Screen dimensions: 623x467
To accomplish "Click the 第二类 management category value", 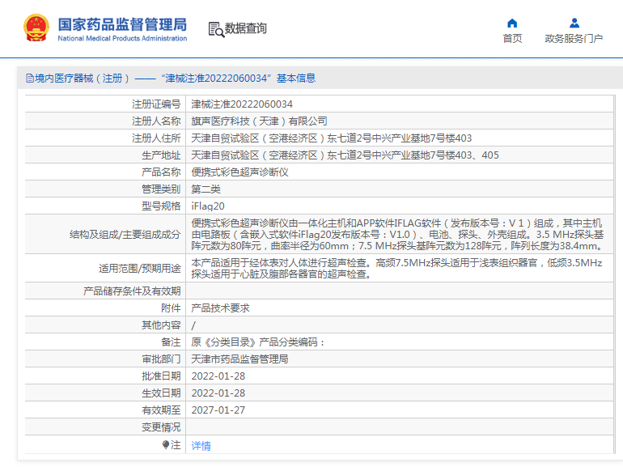I will [x=206, y=189].
